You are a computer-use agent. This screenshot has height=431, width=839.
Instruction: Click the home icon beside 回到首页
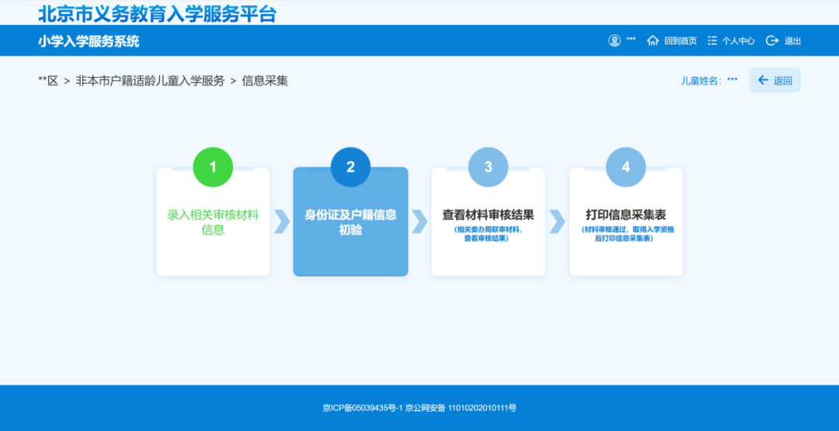[x=653, y=40]
